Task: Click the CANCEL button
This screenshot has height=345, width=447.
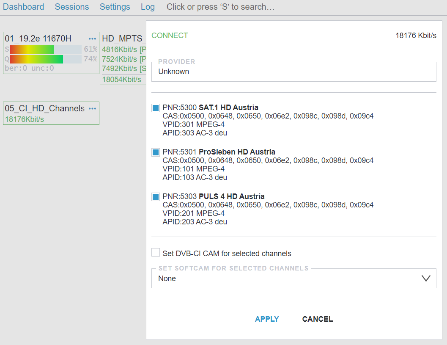Action: [318, 319]
